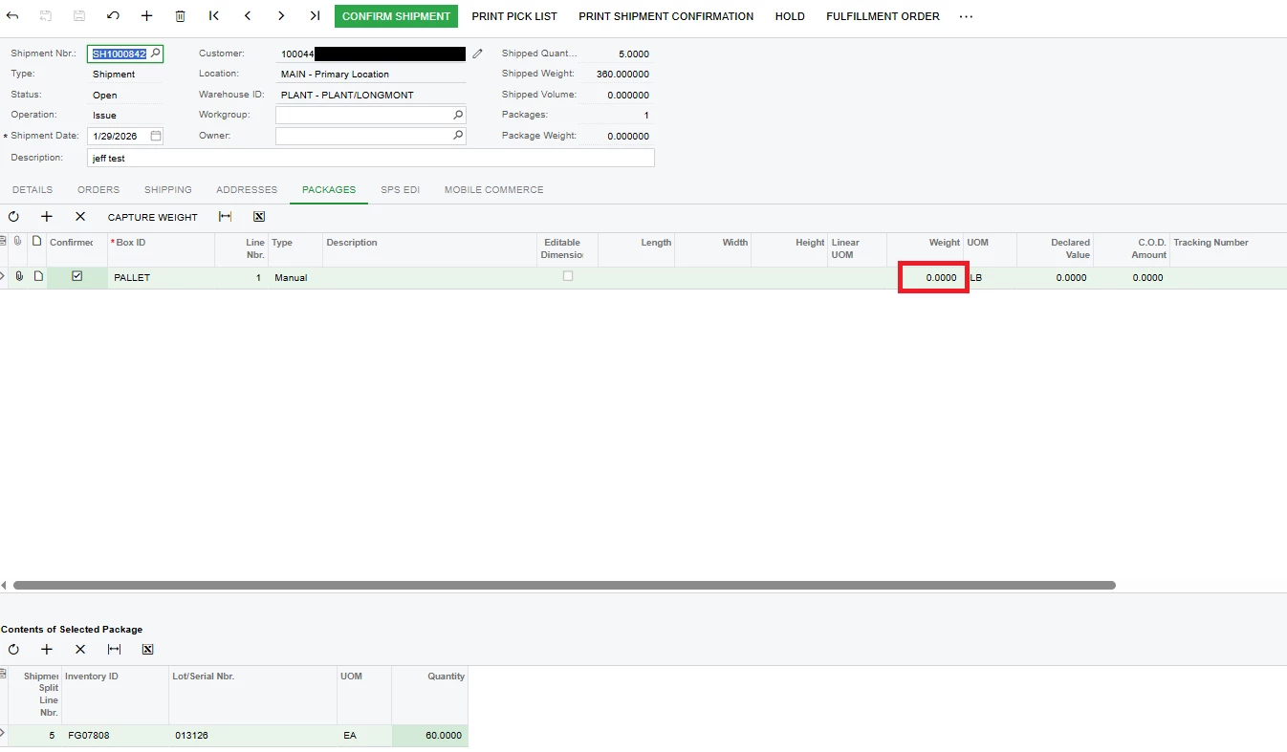Click the back arrow in the top toolbar
1287x752 pixels.
click(13, 16)
